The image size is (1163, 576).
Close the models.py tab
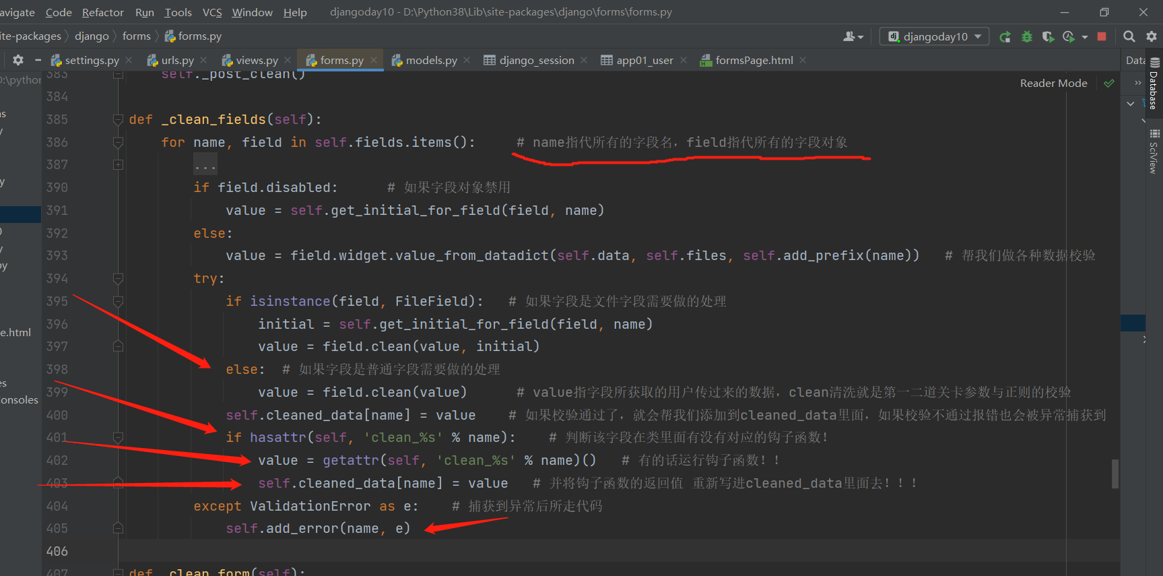coord(467,60)
